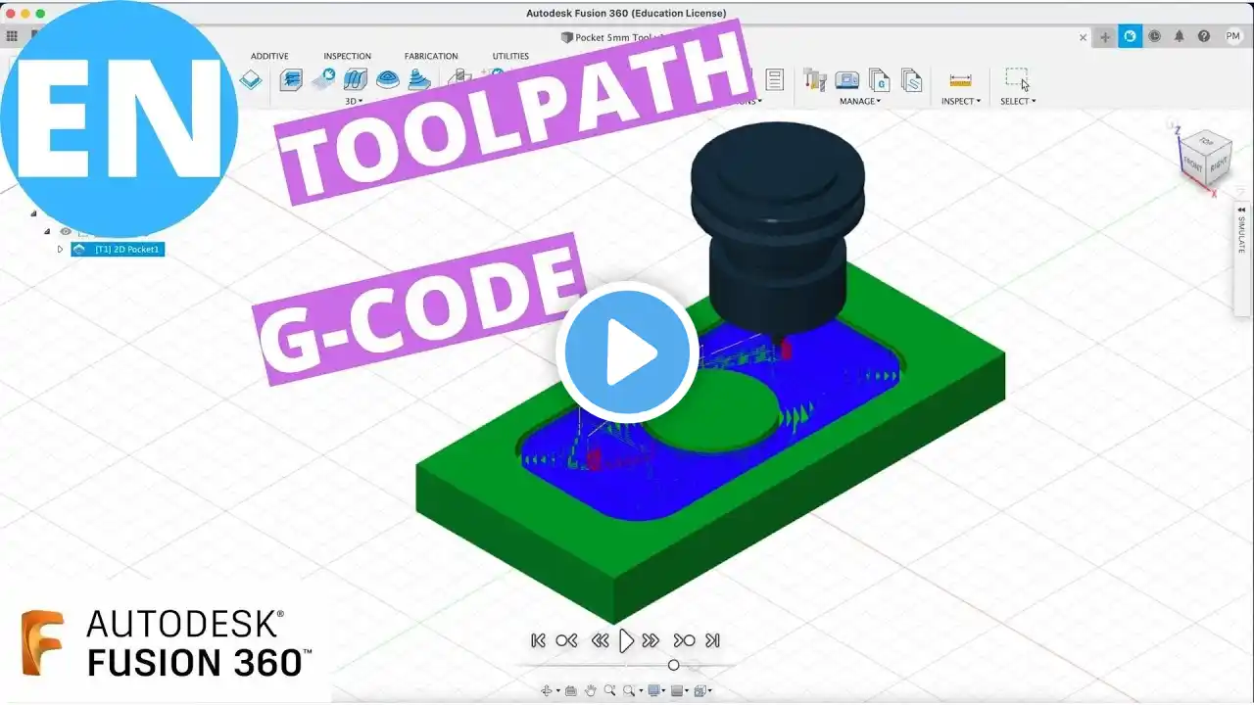This screenshot has height=705, width=1254.
Task: Click the RIGHT face of the ViewCube
Action: pos(1217,164)
